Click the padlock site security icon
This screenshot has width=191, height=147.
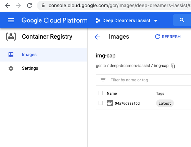[x=43, y=5]
